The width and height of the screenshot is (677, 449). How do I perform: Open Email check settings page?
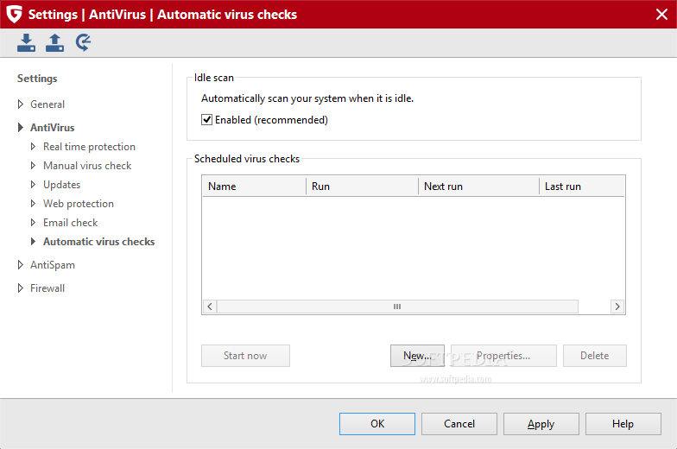pyautogui.click(x=71, y=223)
